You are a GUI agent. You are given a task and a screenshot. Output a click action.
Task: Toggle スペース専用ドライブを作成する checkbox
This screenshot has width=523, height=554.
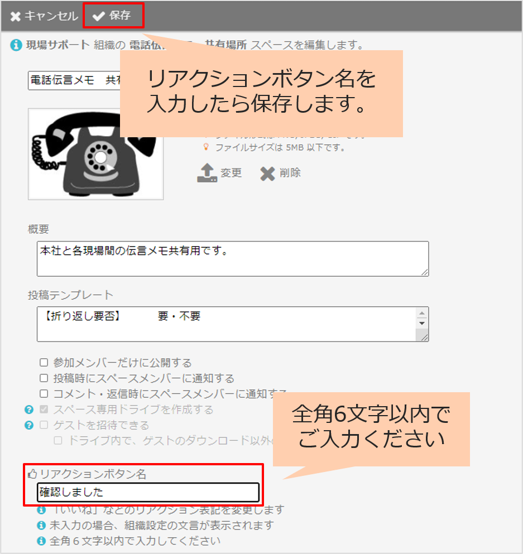44,409
